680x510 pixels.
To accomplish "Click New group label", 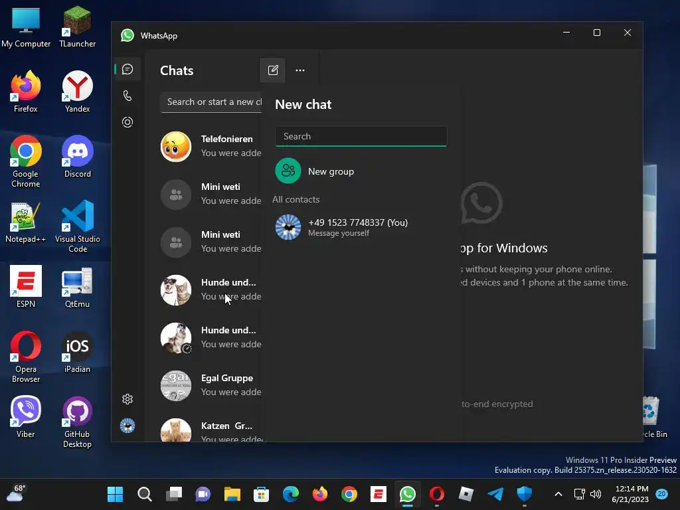I will coord(331,172).
